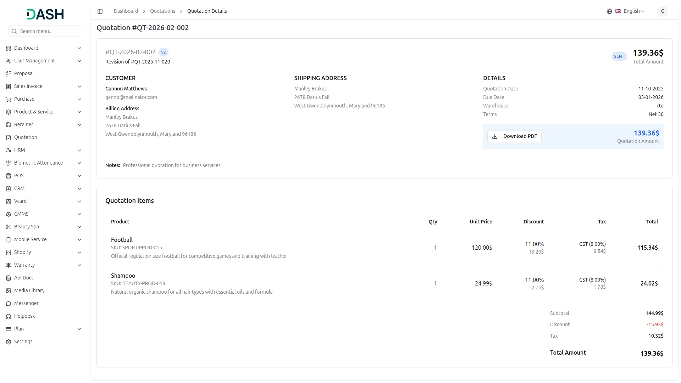Screen dimensions: 681x383
Task: Go to Dashboard breadcrumb link
Action: point(126,11)
